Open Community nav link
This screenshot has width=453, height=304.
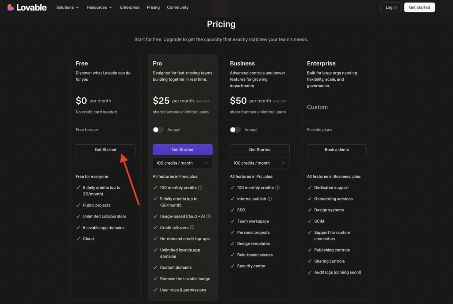click(178, 8)
